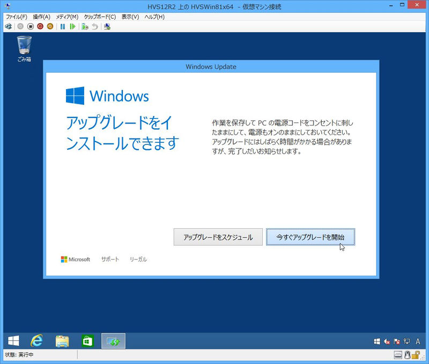Open the guest Windows Start button
The image size is (429, 364).
[x=13, y=341]
